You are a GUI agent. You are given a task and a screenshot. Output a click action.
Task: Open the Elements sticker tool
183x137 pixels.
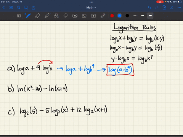click(75, 16)
